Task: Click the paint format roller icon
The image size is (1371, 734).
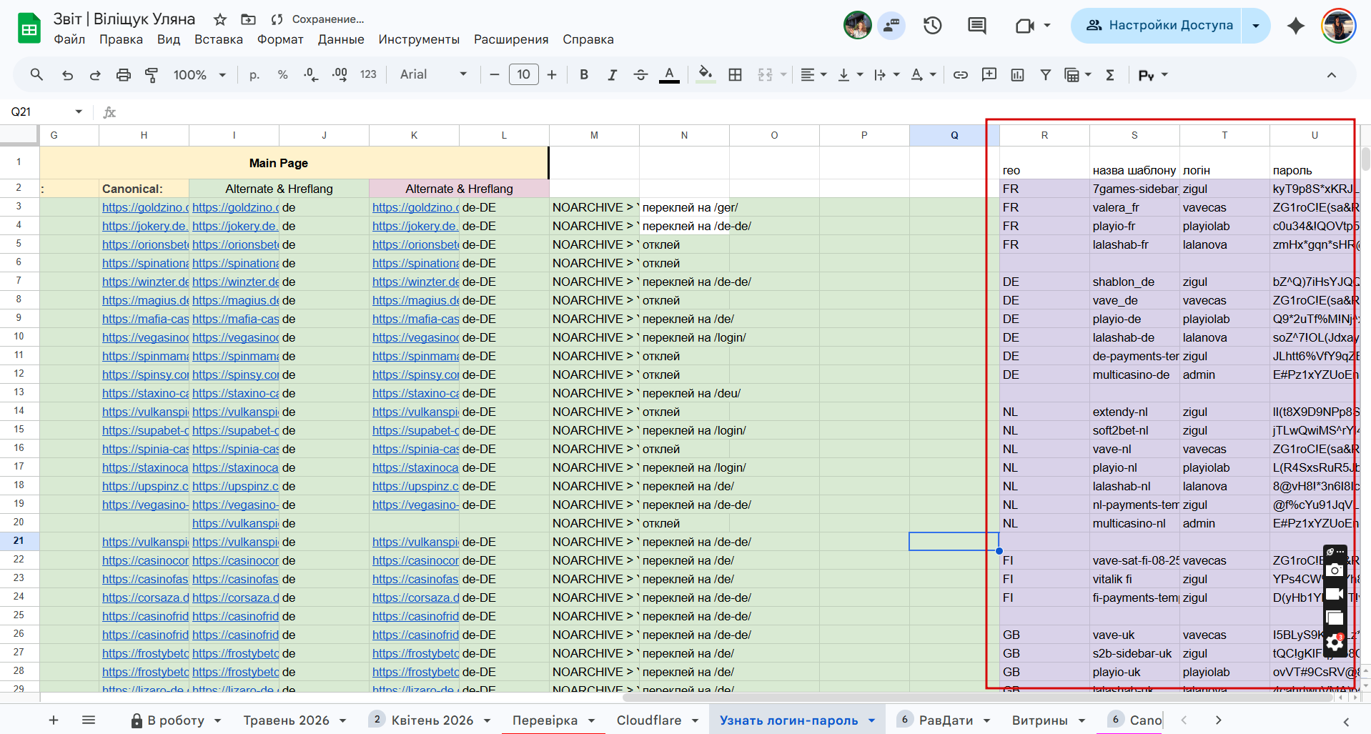Action: click(152, 75)
